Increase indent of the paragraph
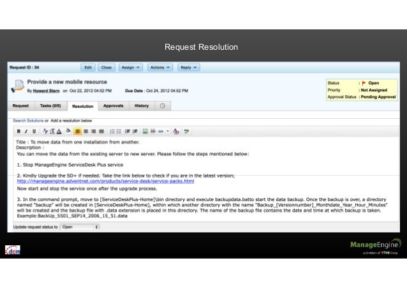Viewport: 407px width, 288px height. click(x=135, y=132)
